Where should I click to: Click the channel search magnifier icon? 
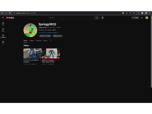51,41
